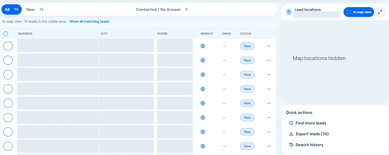Select the fifth lead row checkbox
This screenshot has height=155, width=389.
8,103
